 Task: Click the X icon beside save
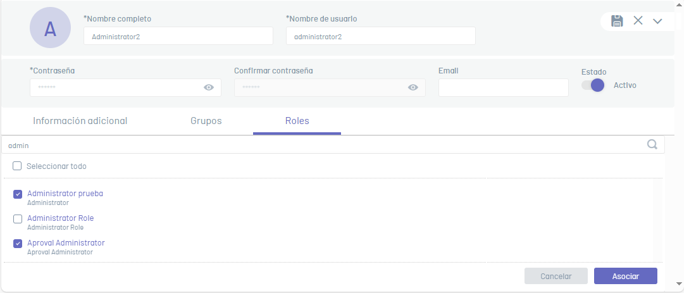click(638, 20)
